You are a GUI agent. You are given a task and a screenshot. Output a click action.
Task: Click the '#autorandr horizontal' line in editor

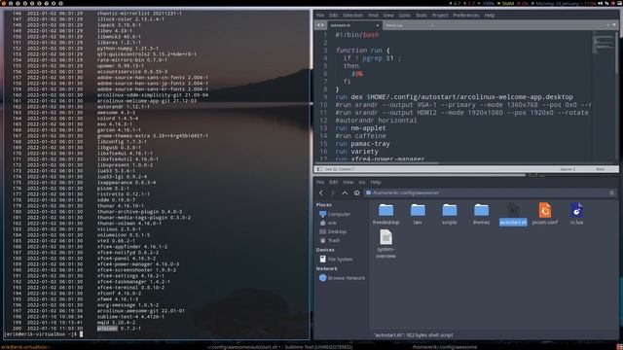[x=376, y=120]
